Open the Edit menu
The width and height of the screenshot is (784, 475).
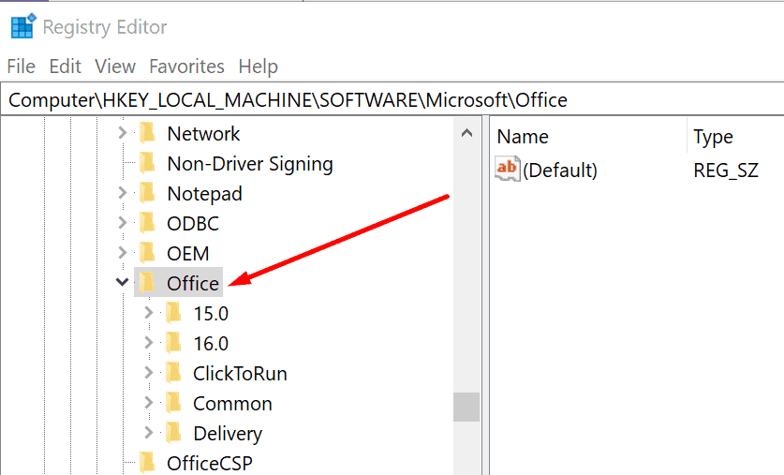click(x=65, y=67)
